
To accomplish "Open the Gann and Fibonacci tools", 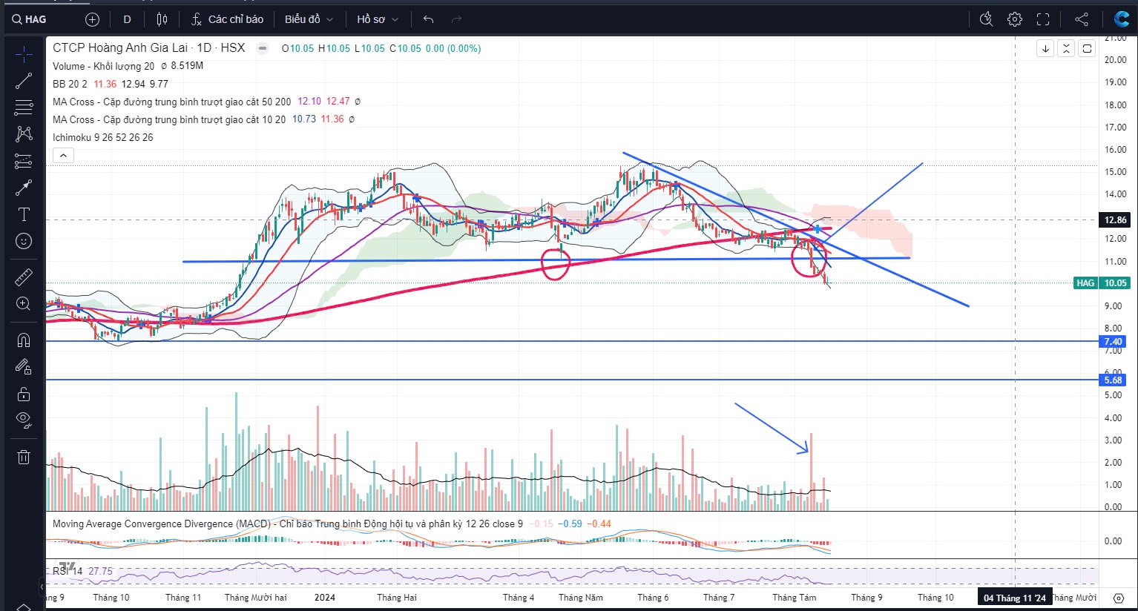I will click(x=24, y=108).
